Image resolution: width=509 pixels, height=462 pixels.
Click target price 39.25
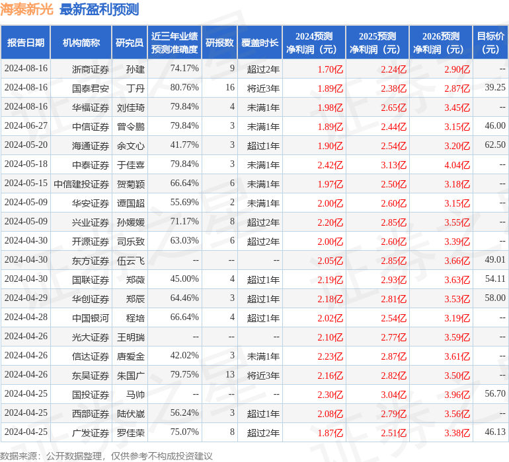(x=495, y=87)
